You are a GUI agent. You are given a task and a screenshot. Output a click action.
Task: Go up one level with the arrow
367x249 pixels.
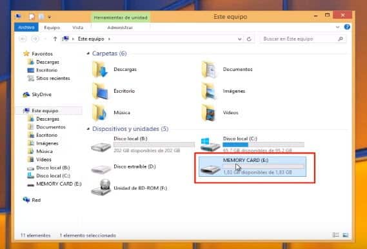coord(55,39)
